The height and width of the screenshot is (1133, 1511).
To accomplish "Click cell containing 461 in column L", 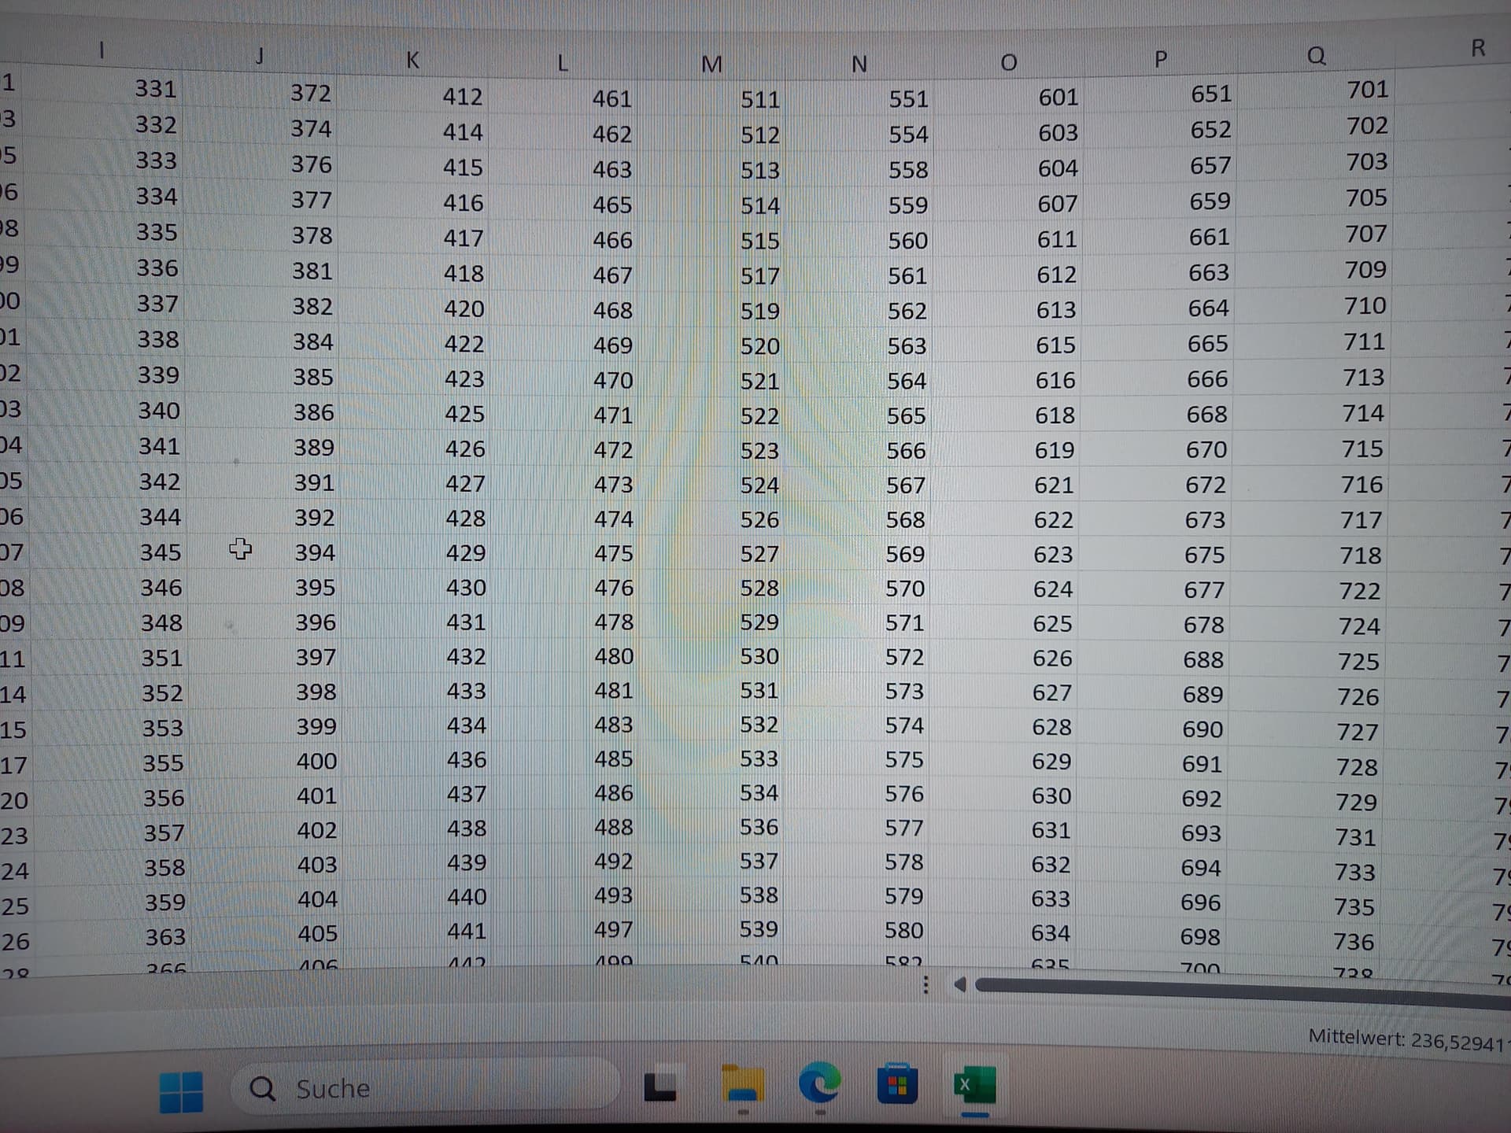I will [x=611, y=99].
